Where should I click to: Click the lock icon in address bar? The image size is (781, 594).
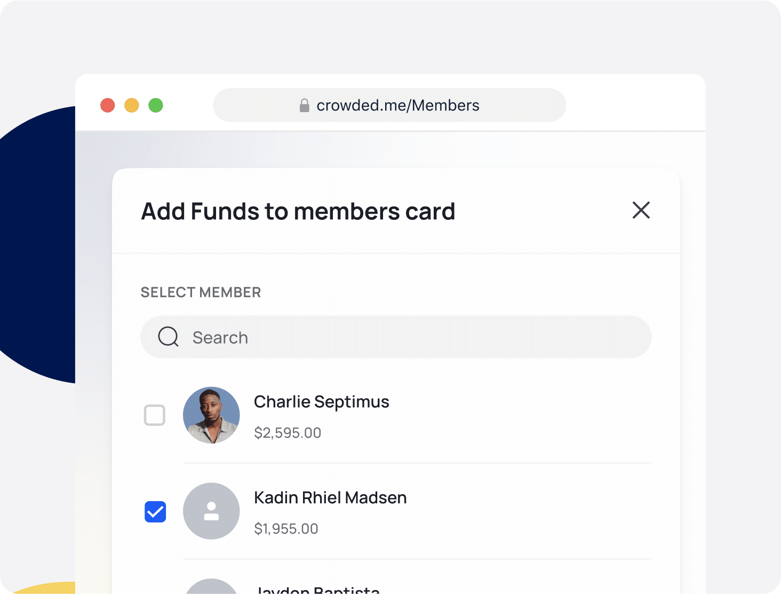pos(304,105)
